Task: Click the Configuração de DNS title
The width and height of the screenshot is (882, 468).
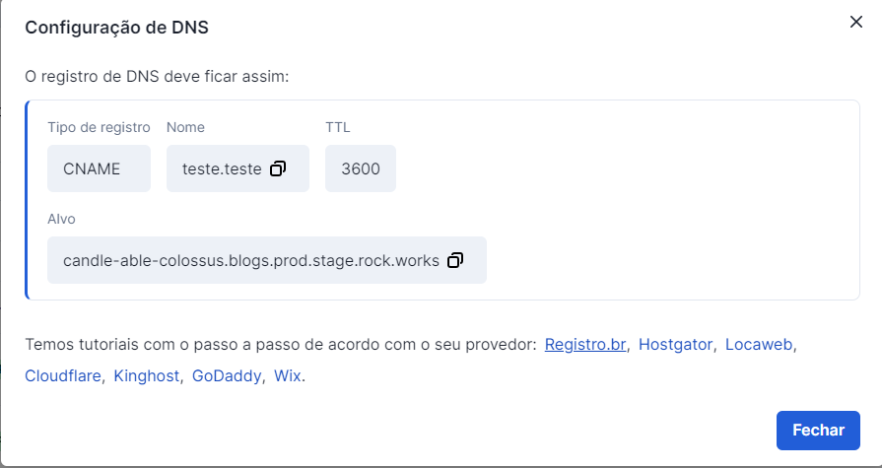Action: pyautogui.click(x=116, y=27)
